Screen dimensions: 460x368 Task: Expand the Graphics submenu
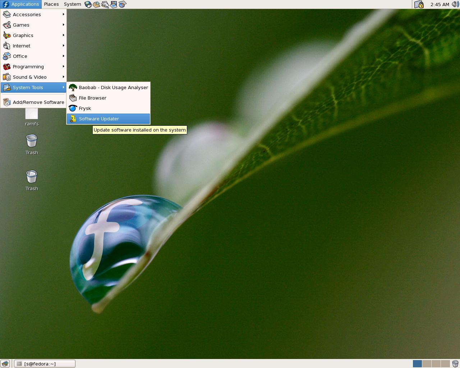33,35
